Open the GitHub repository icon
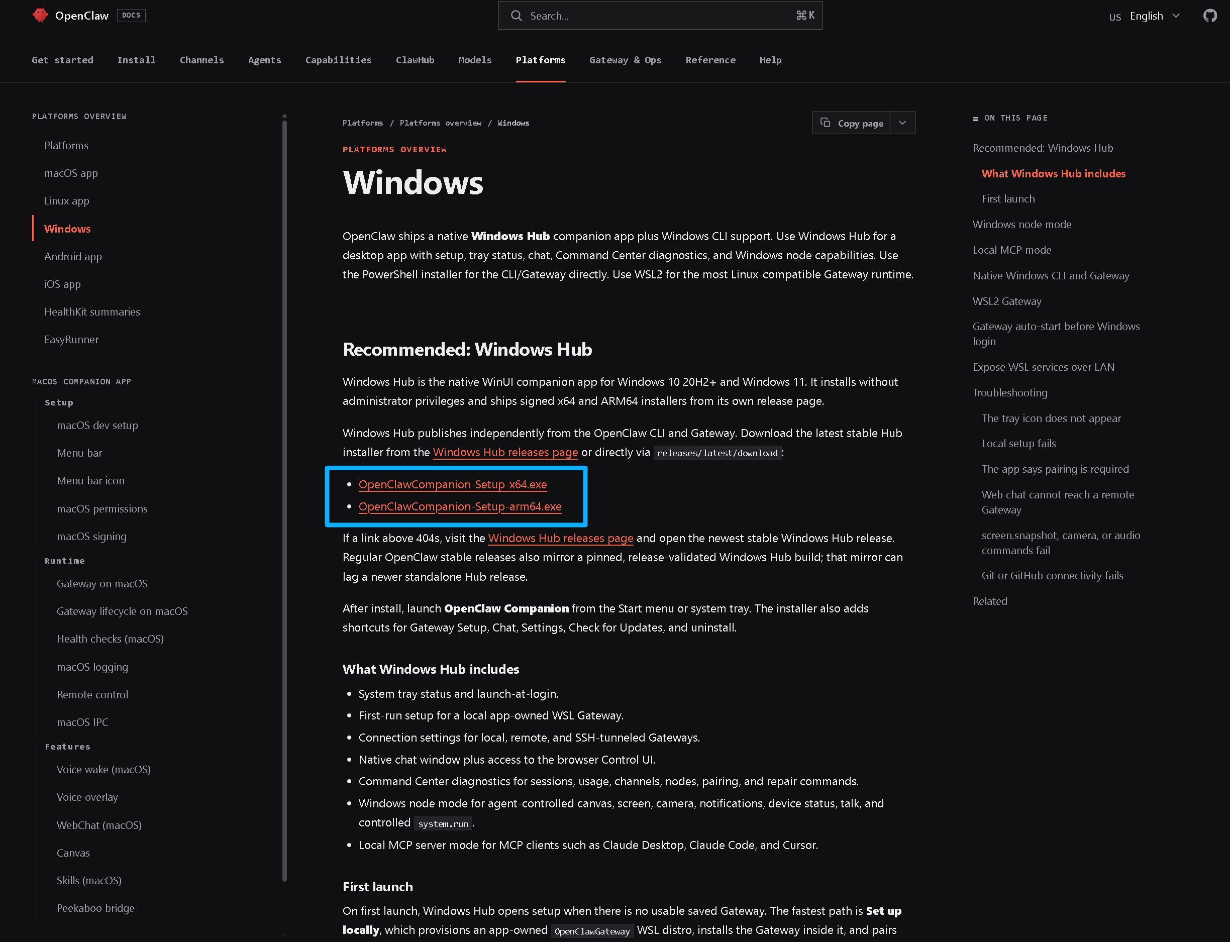 pos(1210,16)
